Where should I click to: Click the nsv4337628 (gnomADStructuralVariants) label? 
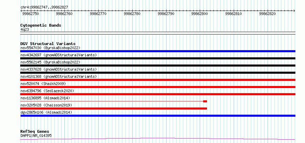(x=59, y=69)
